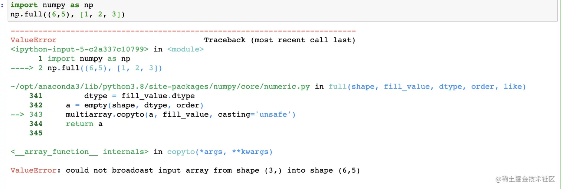The height and width of the screenshot is (189, 561).
Task: Click line 341 'dtype = fill_value.dtype'
Action: click(140, 96)
